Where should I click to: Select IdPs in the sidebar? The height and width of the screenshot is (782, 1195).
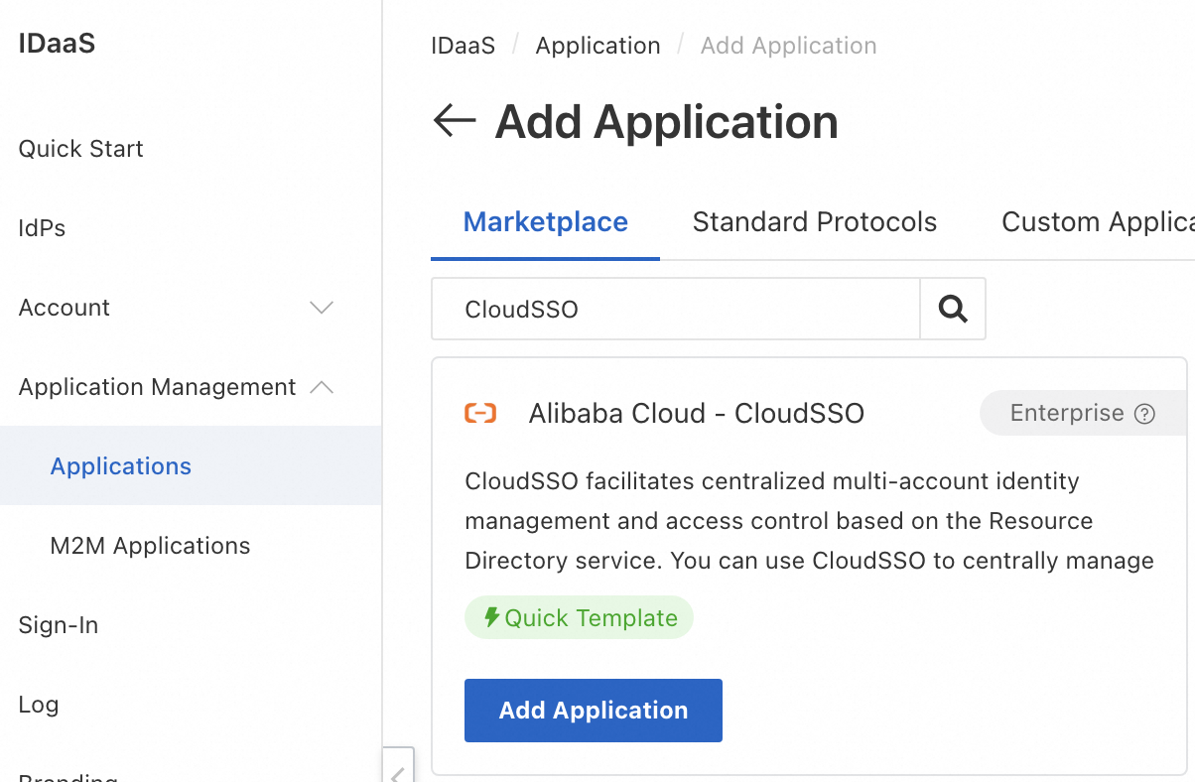[42, 228]
